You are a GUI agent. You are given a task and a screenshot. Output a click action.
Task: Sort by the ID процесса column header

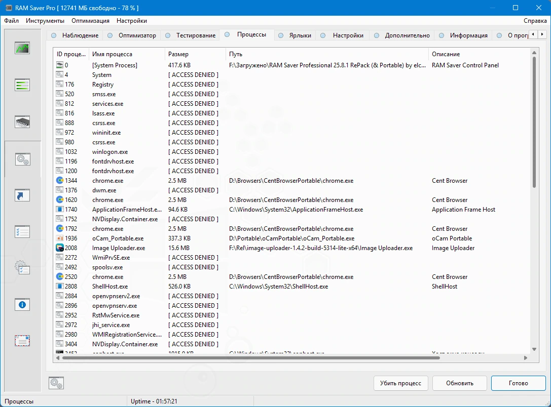coord(71,54)
